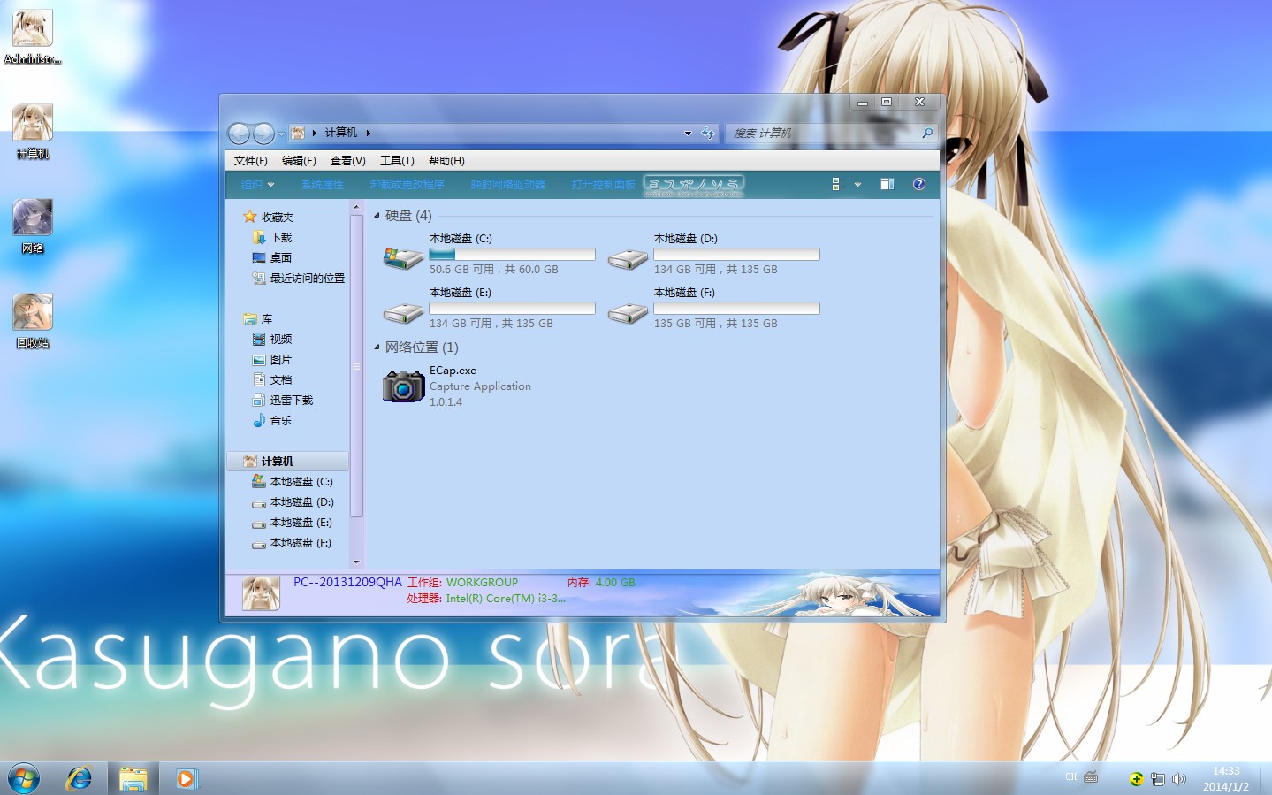
Task: Change view with the view icon
Action: coord(836,184)
